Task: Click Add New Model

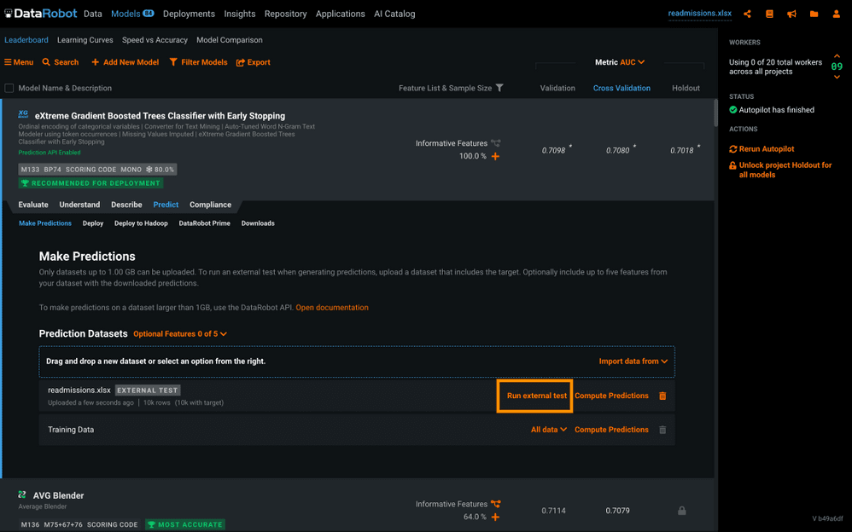Action: [125, 62]
